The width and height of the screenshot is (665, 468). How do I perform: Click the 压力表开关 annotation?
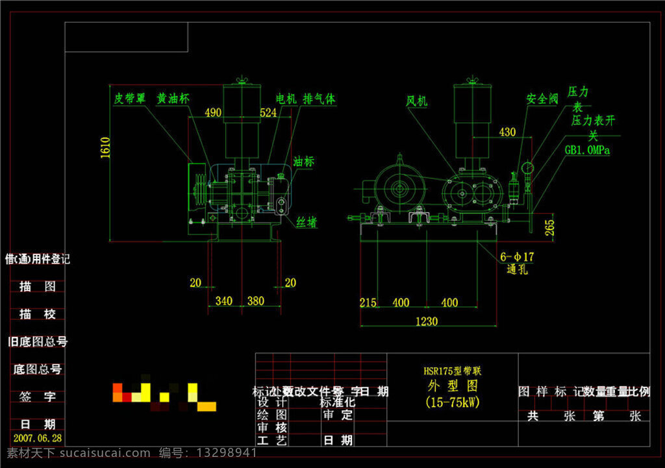593,128
